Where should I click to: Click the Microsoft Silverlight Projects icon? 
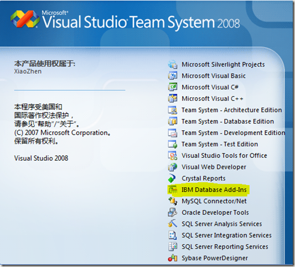(x=173, y=64)
